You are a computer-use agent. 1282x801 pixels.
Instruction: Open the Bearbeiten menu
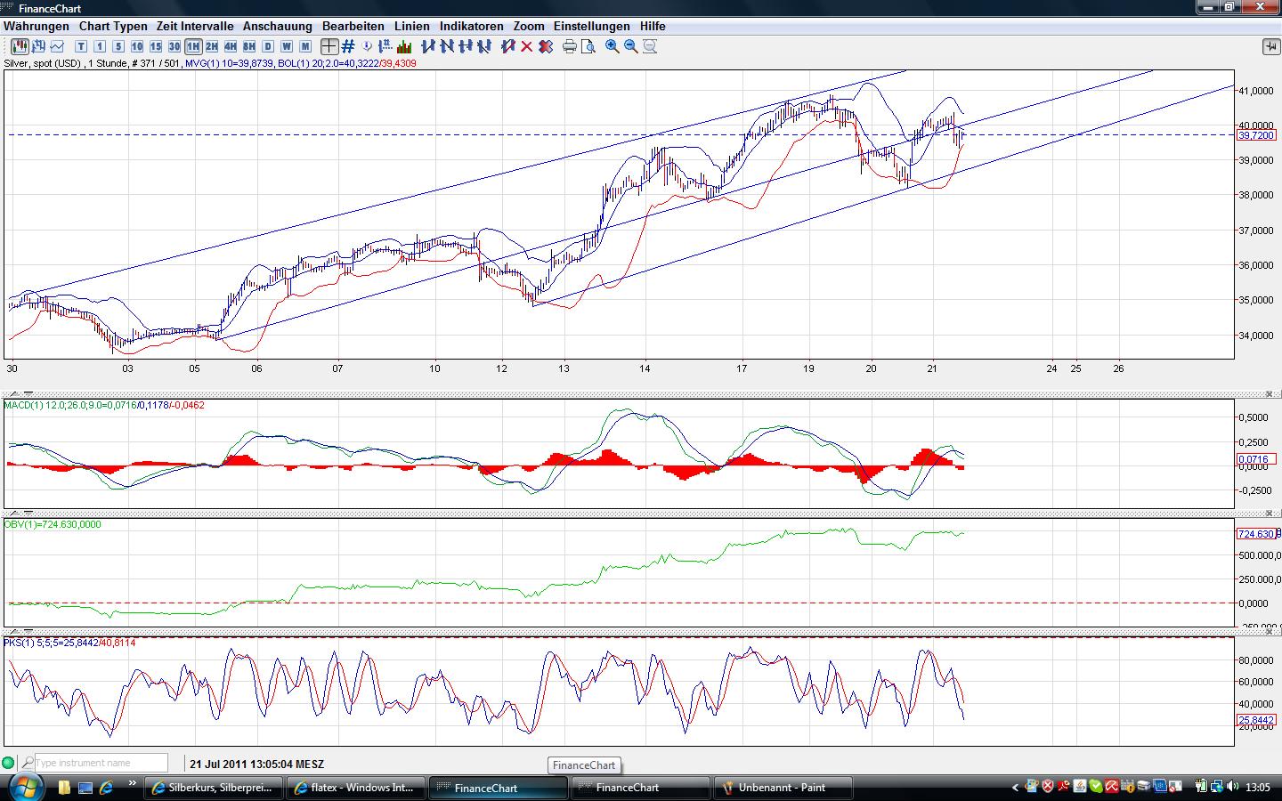coord(353,27)
